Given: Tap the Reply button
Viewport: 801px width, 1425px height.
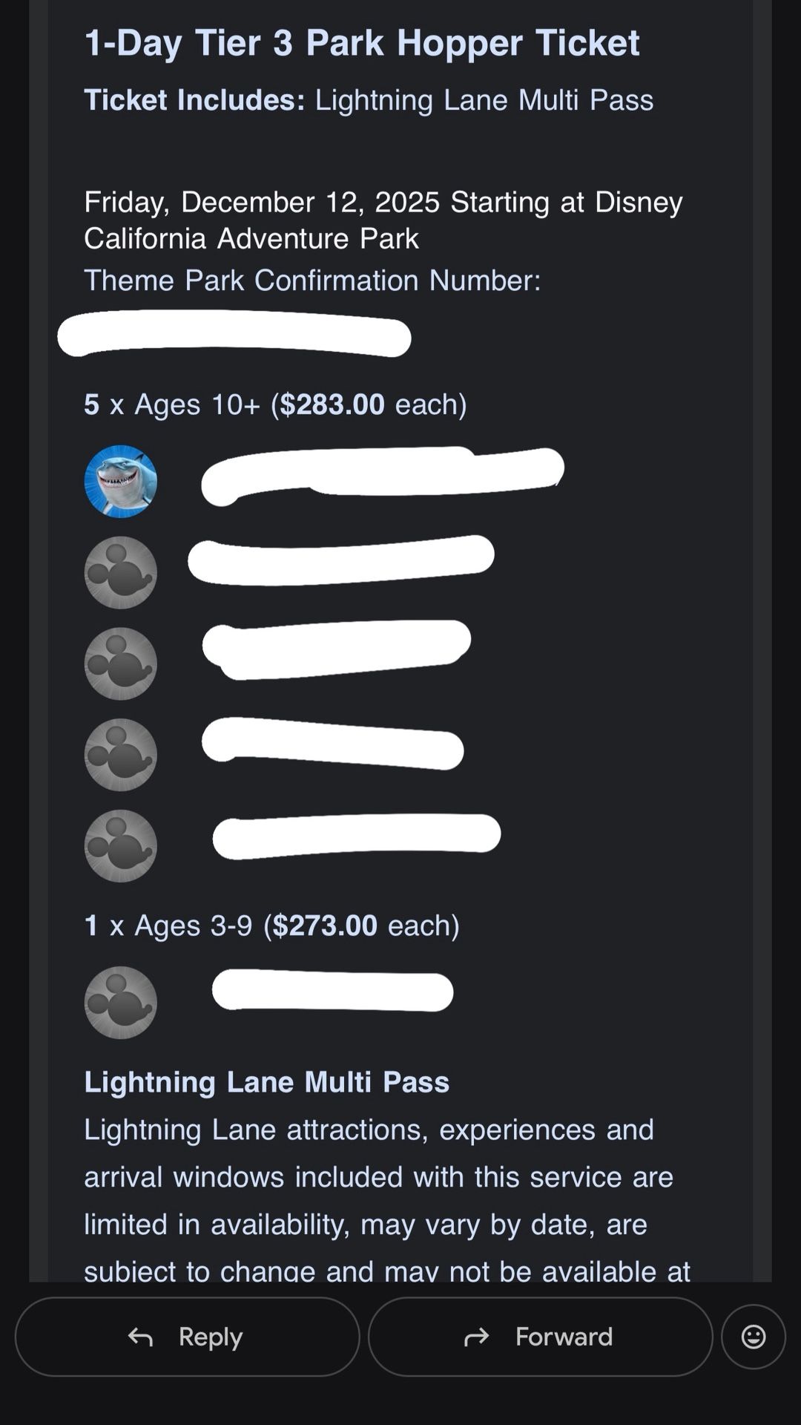Looking at the screenshot, I should point(187,1337).
